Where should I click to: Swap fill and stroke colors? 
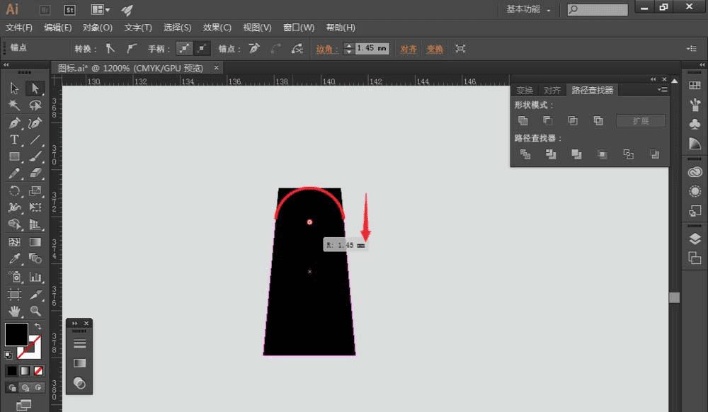[x=38, y=326]
